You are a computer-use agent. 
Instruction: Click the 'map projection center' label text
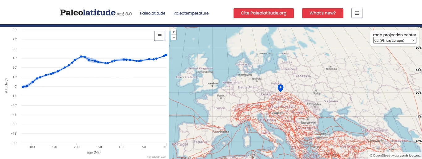(x=395, y=35)
